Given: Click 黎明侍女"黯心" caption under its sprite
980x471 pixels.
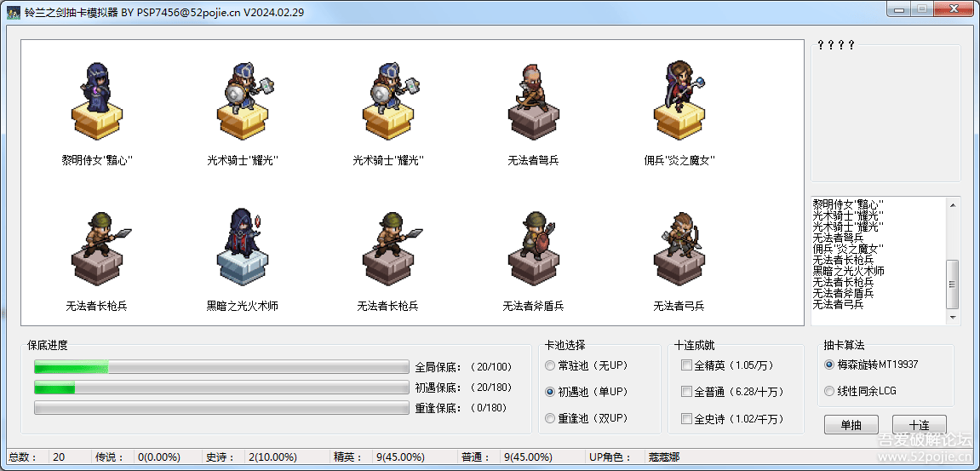Looking at the screenshot, I should click(97, 160).
